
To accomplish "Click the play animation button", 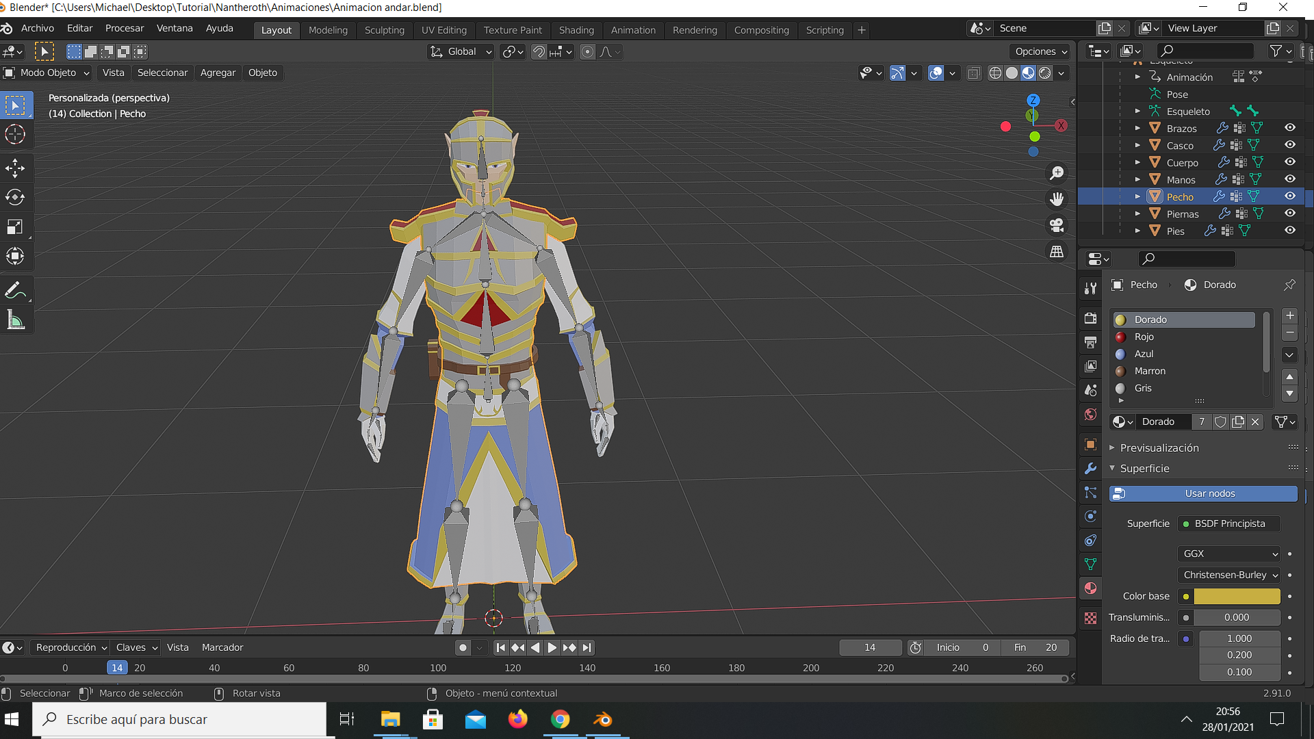I will tap(552, 647).
